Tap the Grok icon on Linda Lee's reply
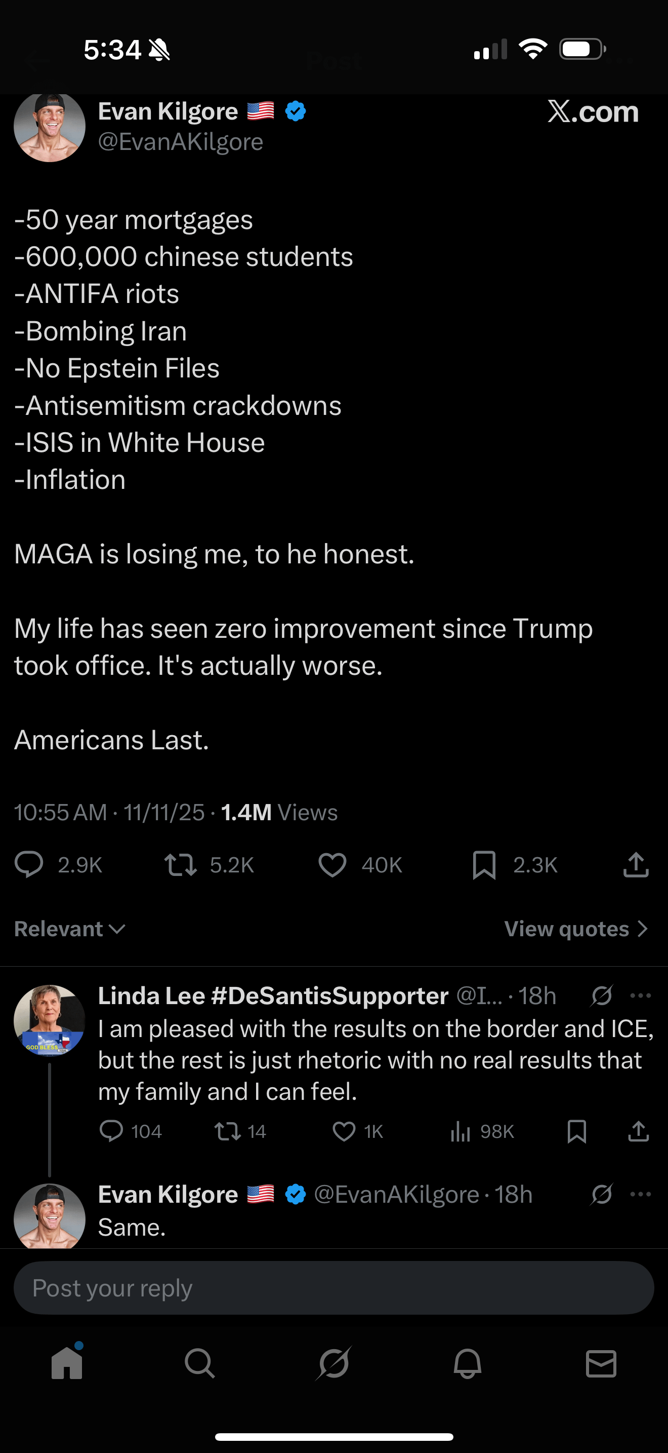 (x=602, y=996)
